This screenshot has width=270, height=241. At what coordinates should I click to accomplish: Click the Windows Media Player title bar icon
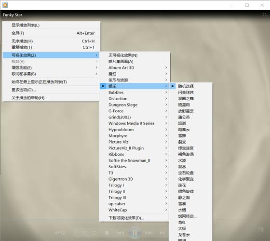pos(5,5)
